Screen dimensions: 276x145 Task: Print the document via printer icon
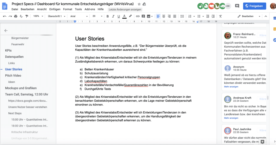click(x=16, y=16)
